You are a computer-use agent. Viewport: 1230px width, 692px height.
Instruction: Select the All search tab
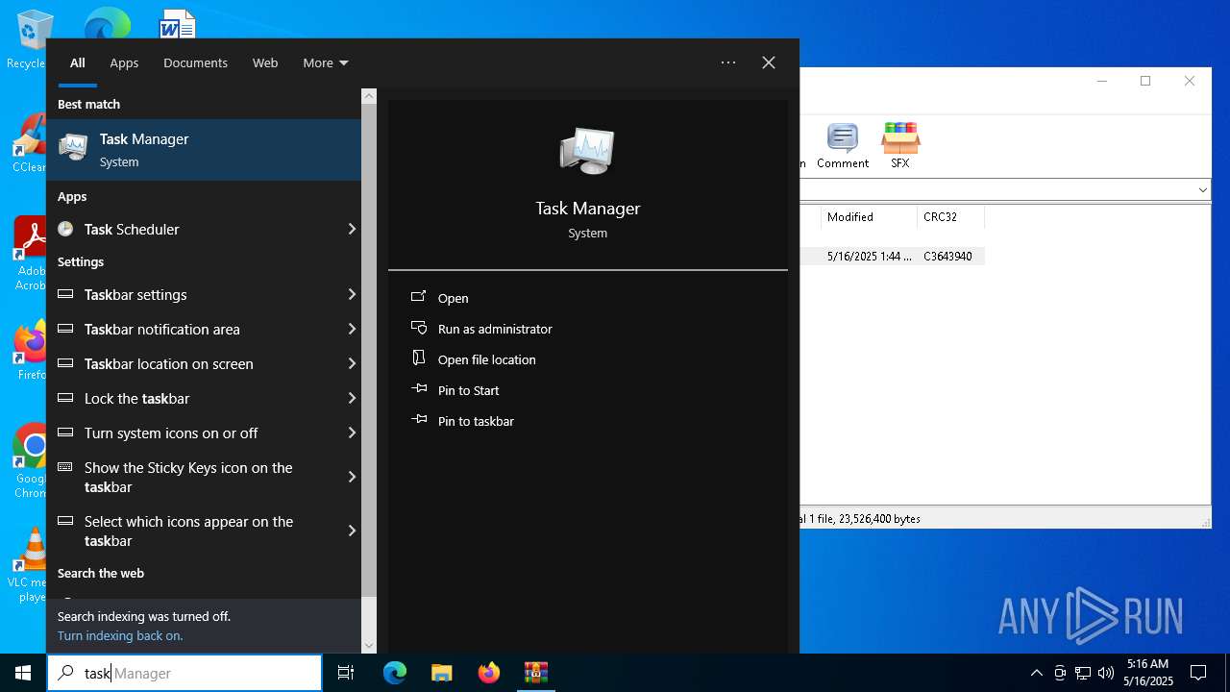78,62
